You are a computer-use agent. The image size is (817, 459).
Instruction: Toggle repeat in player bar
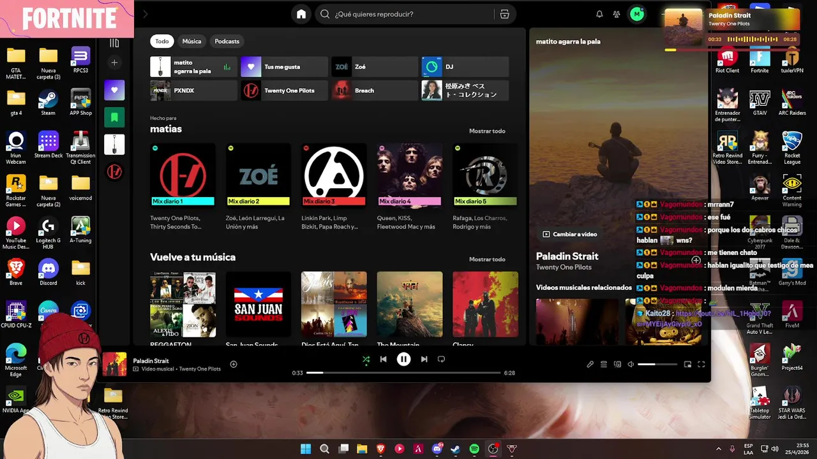[x=441, y=360]
